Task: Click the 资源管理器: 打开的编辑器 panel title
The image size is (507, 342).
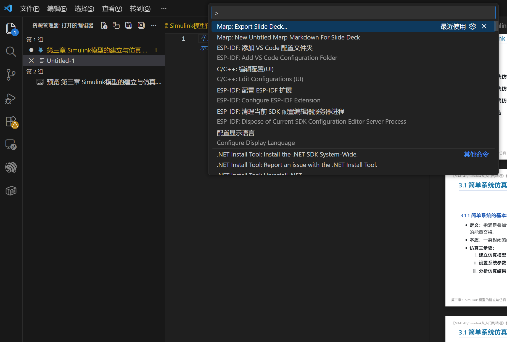Action: (x=63, y=26)
